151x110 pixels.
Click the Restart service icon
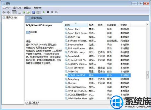56,12
